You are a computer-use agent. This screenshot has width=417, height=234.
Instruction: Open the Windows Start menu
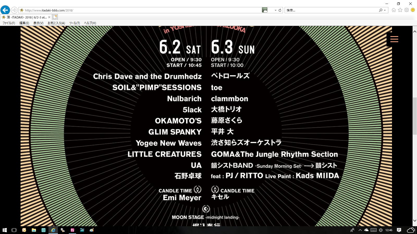coord(4,230)
